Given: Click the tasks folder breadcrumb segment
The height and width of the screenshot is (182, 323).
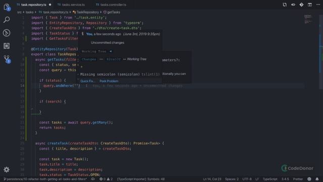Looking at the screenshot, I should [29, 12].
